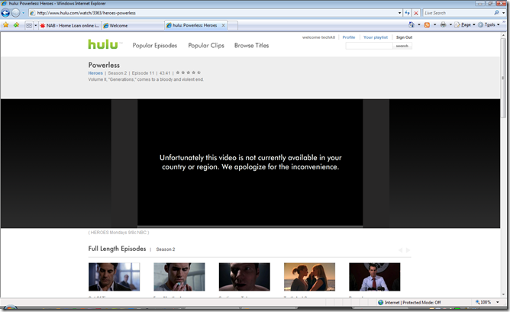
Task: Expand the Print options dropdown
Action: (450, 24)
